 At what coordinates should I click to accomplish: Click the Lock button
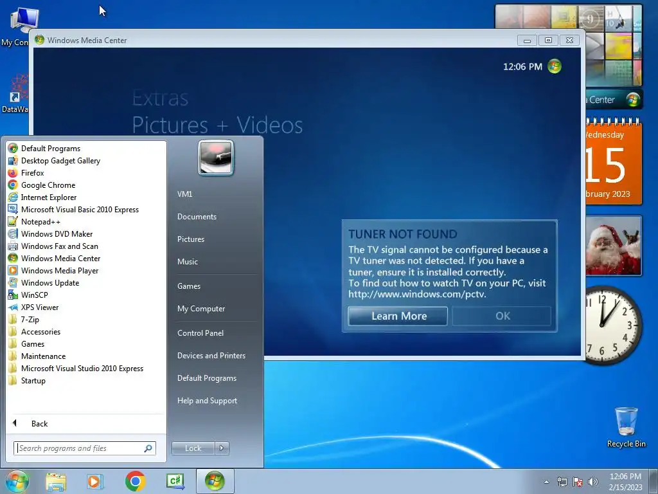pyautogui.click(x=193, y=448)
